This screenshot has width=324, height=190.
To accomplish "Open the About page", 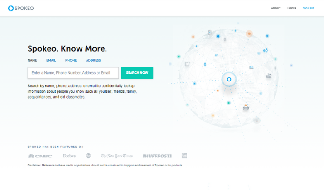I will pyautogui.click(x=276, y=8).
